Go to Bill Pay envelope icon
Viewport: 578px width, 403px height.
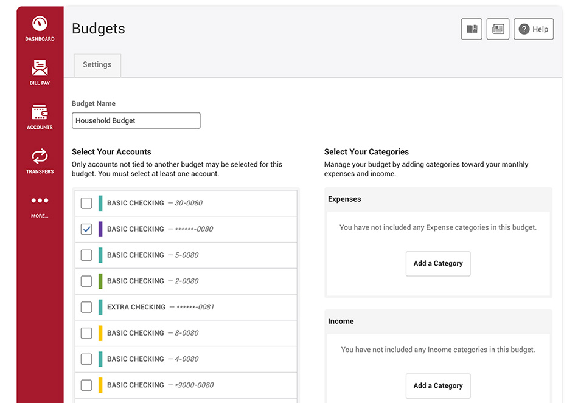[x=40, y=68]
